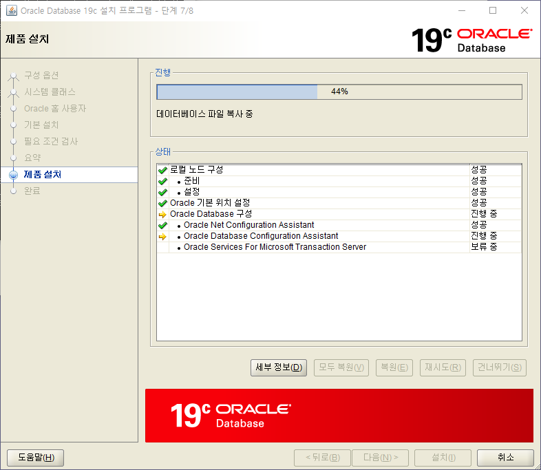This screenshot has width=541, height=470.
Task: Select 기본 설치 step in sidebar
Action: point(41,125)
